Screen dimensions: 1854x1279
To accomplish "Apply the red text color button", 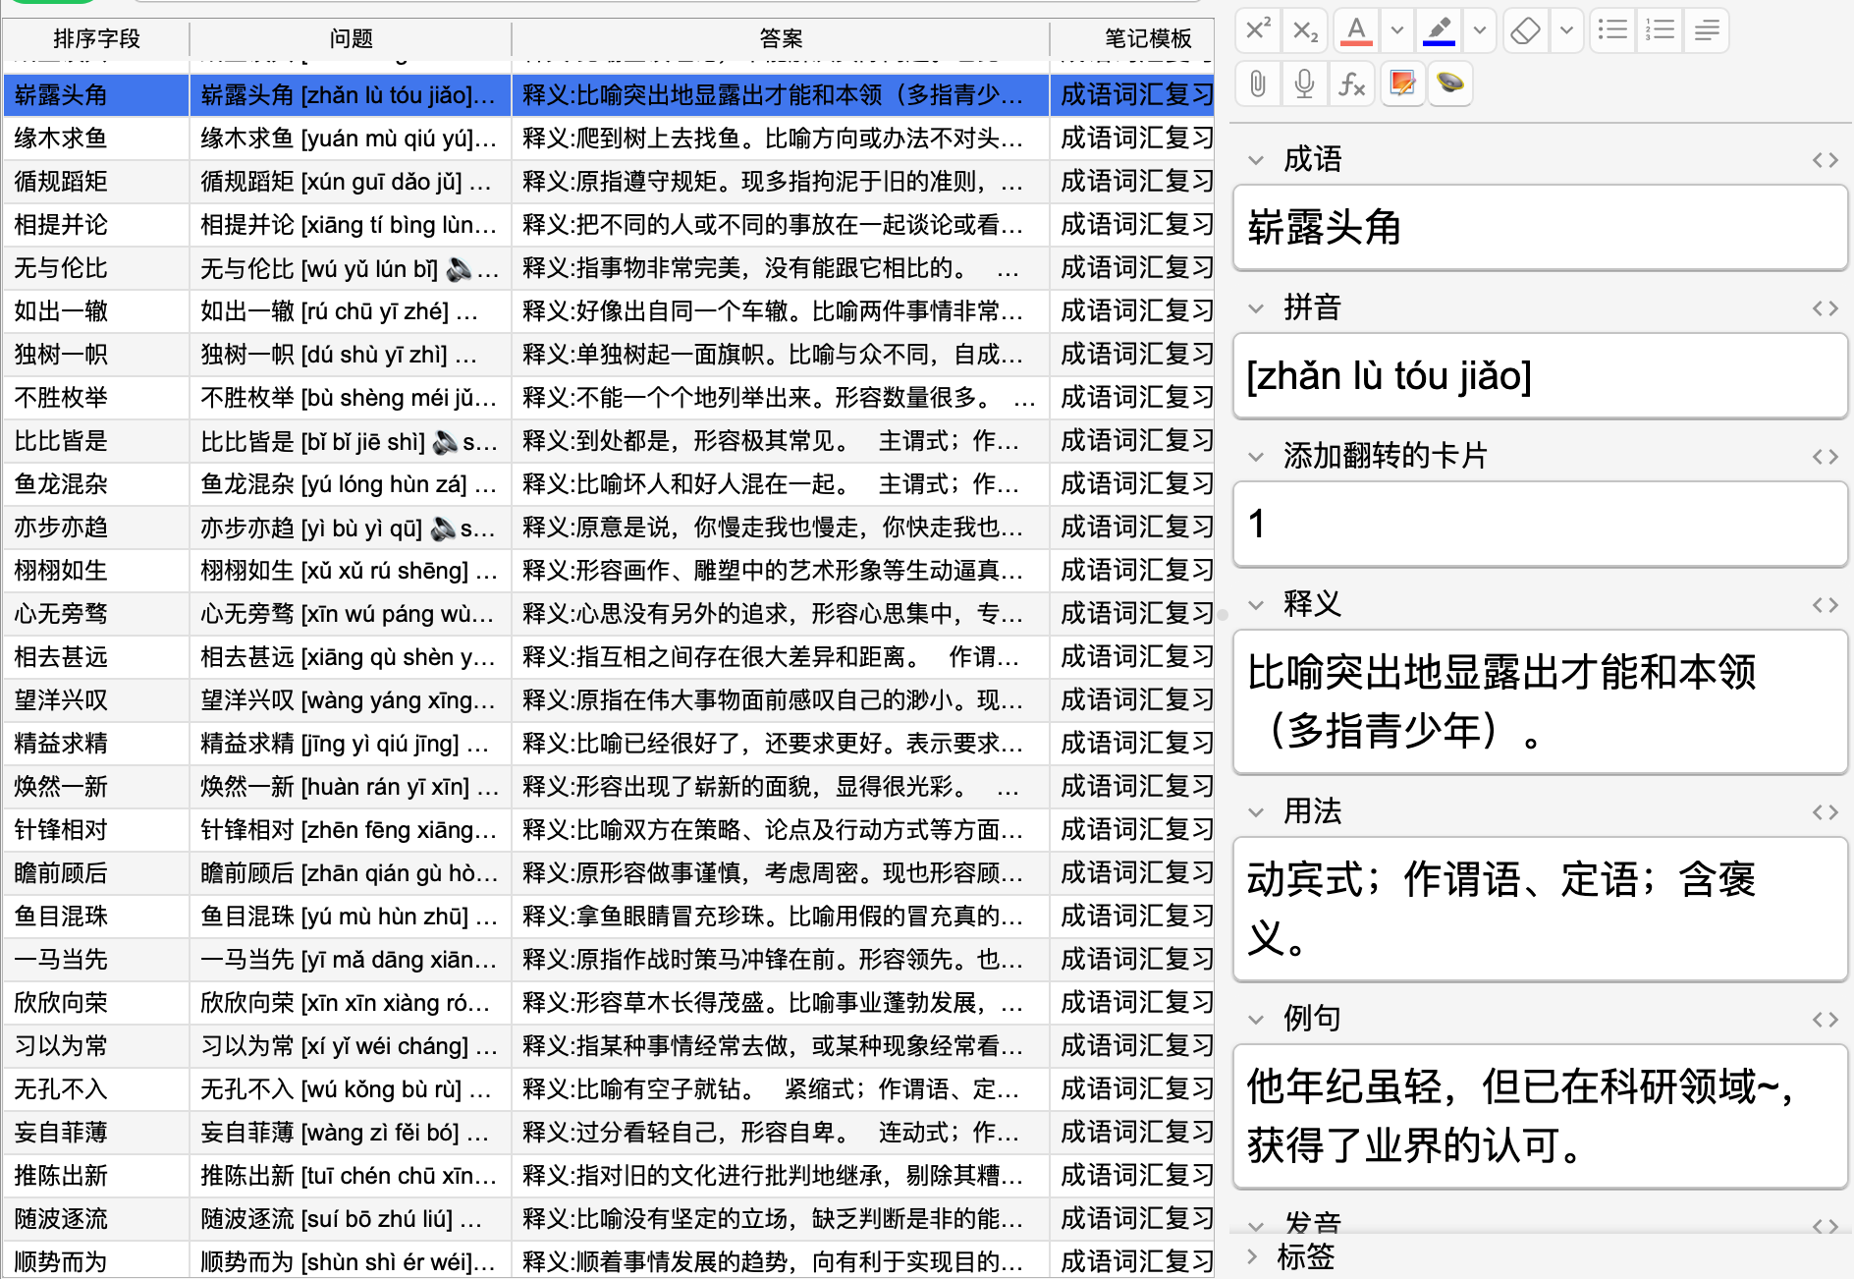I will click(1356, 30).
